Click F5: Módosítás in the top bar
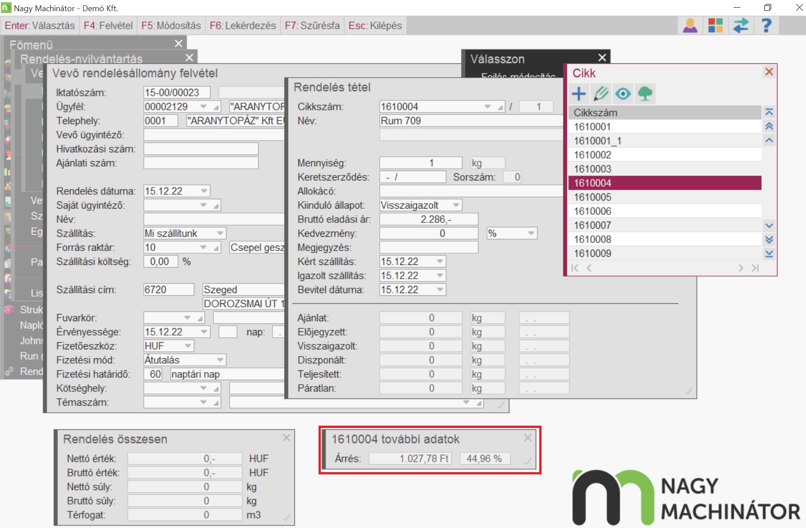806x528 pixels. pos(171,25)
